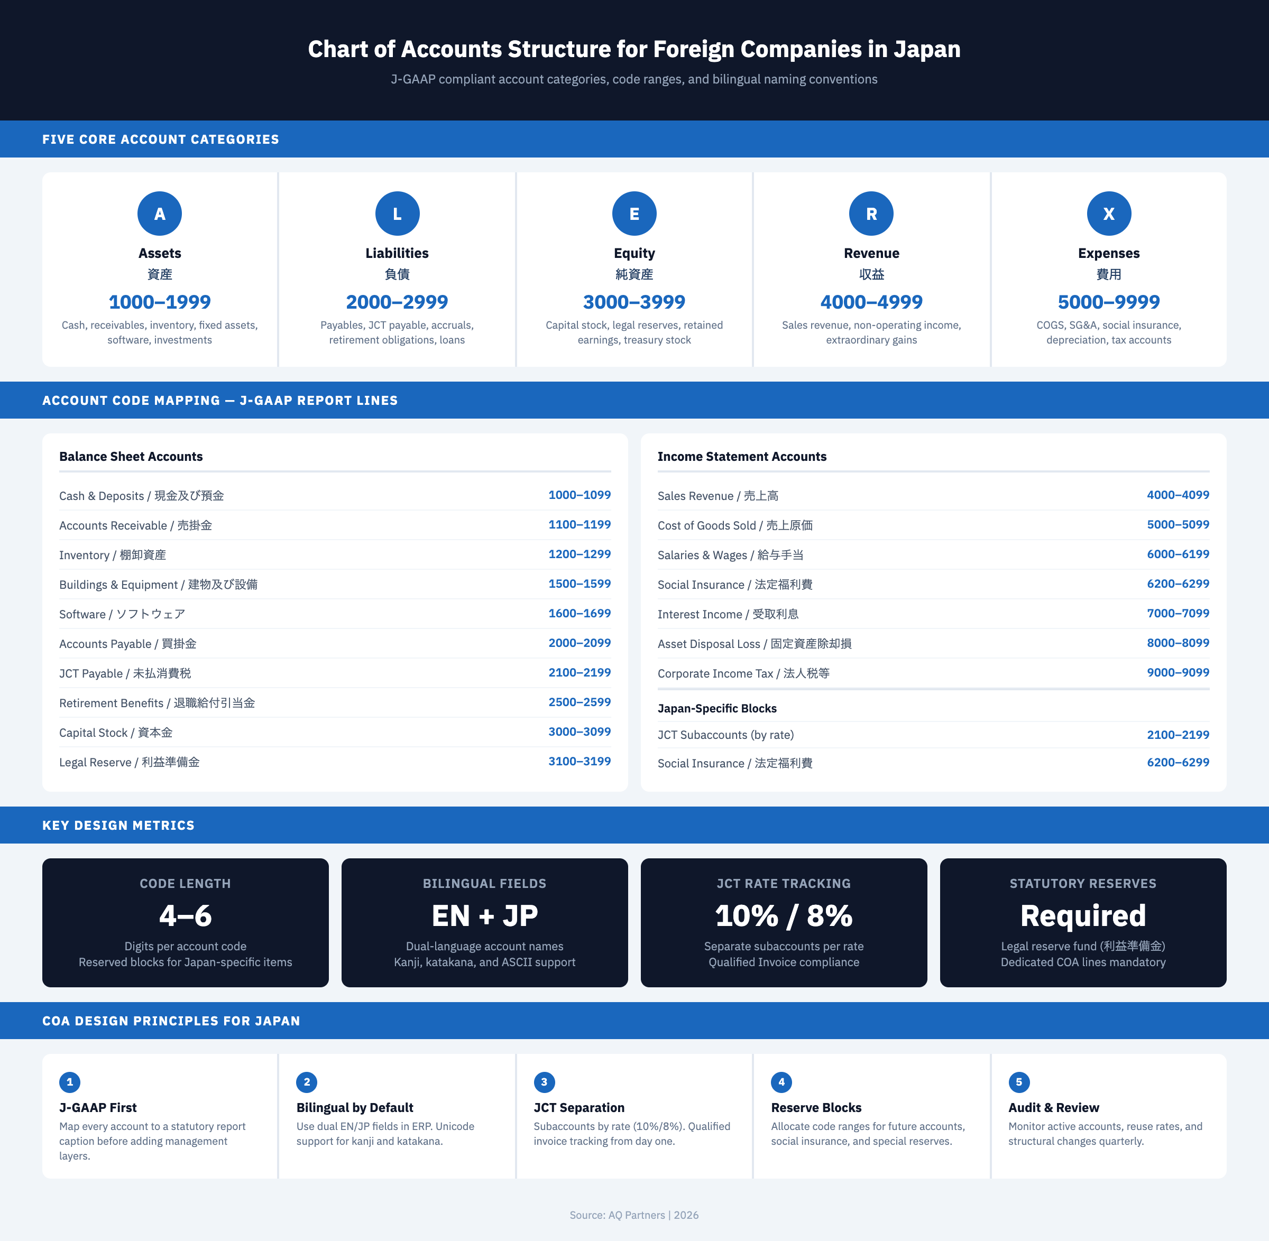Image resolution: width=1269 pixels, height=1241 pixels.
Task: Expand the Balance Sheet Accounts section
Action: coord(131,456)
